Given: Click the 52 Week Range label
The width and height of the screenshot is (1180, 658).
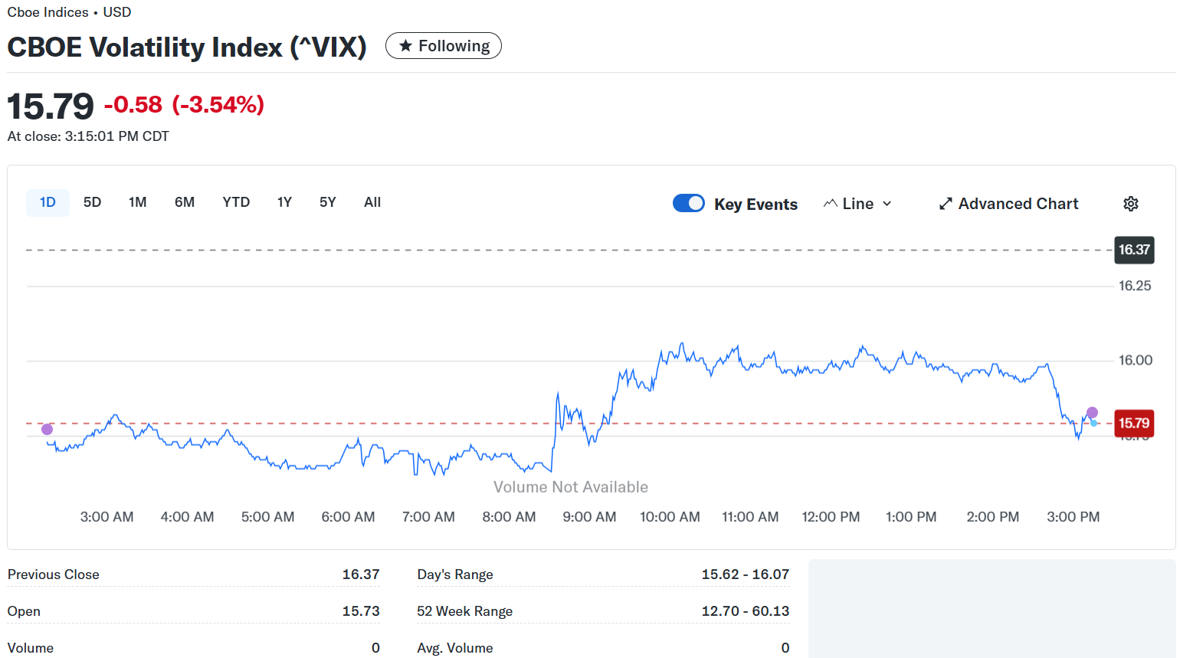Looking at the screenshot, I should point(465,611).
